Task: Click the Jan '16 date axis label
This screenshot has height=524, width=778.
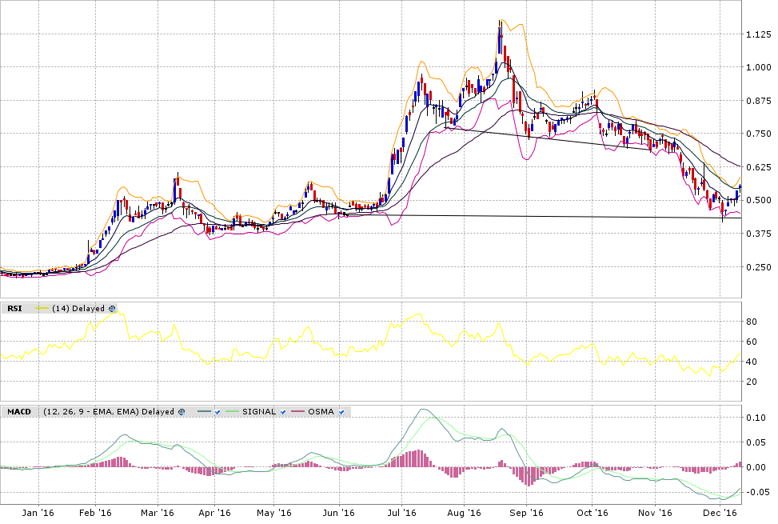Action: click(x=38, y=513)
